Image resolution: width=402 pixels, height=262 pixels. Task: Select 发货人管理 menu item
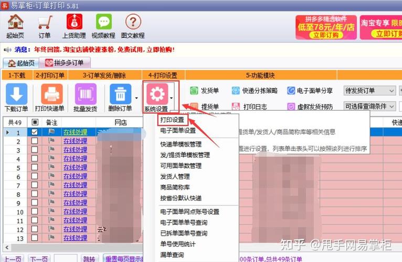click(x=175, y=177)
